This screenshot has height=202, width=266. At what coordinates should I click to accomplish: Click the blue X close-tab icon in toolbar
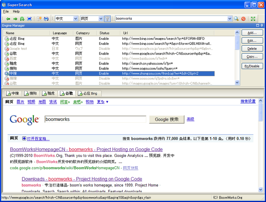pos(30,19)
